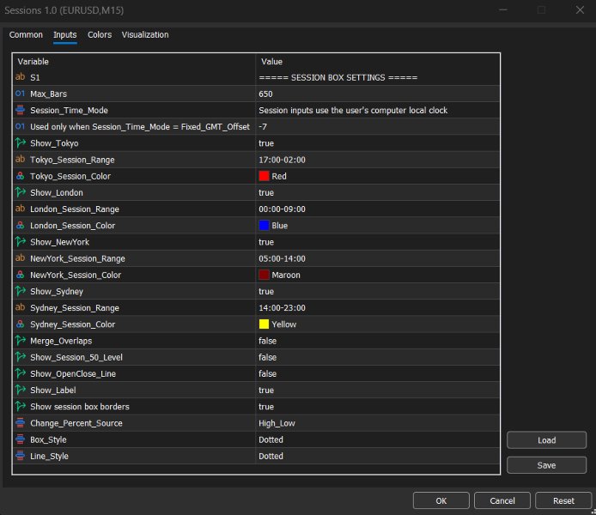Screen dimensions: 596x515
Task: Select the Inputs tab
Action: (65, 34)
